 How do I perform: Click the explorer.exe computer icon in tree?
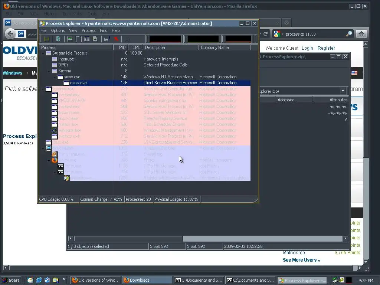point(49,148)
